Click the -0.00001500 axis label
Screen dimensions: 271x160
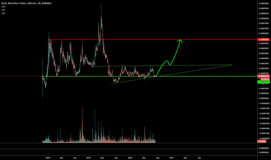pos(264,113)
